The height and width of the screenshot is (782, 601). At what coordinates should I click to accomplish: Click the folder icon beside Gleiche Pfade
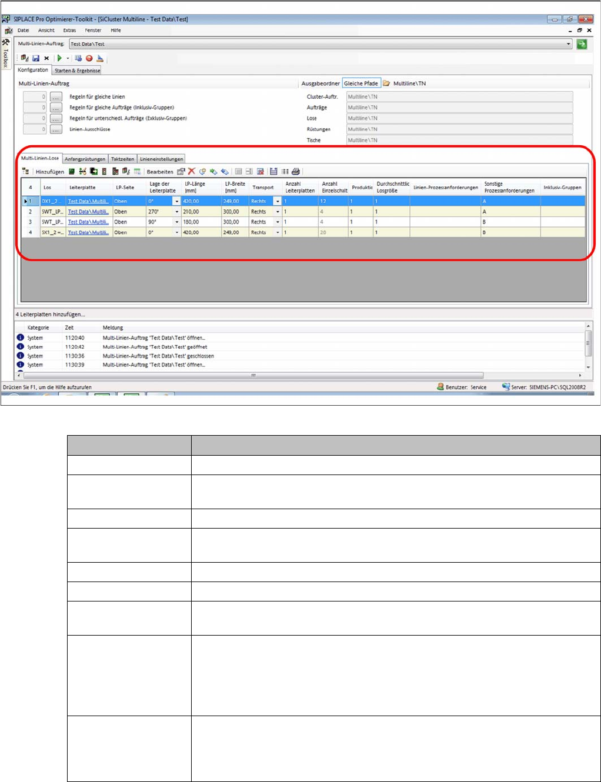click(386, 83)
